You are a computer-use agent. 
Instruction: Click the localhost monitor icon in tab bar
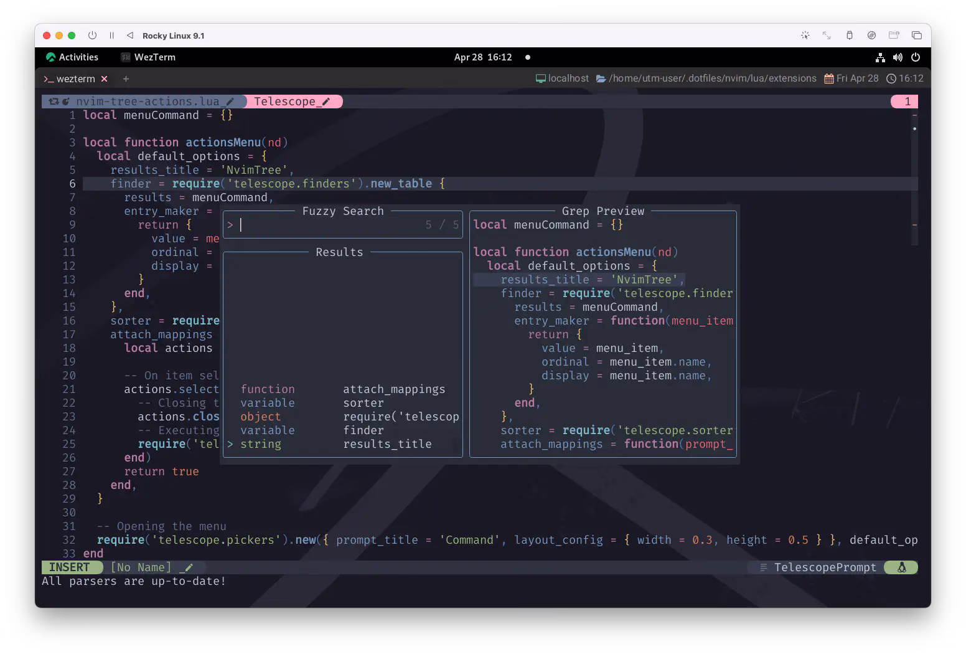point(540,78)
